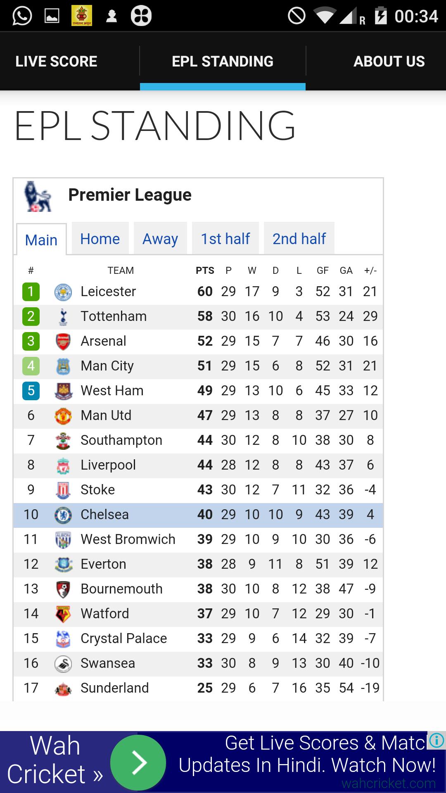This screenshot has height=793, width=446.
Task: Tap the Man Utd crest icon
Action: [63, 416]
